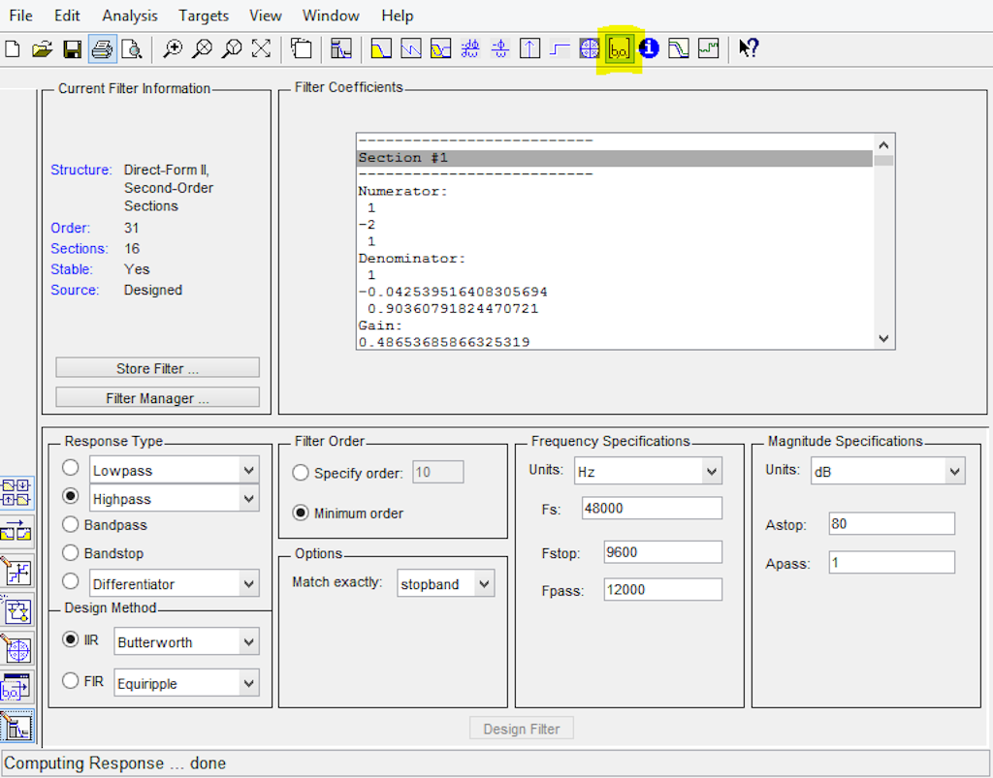The height and width of the screenshot is (778, 993).
Task: Open the Targets menu
Action: coord(204,16)
